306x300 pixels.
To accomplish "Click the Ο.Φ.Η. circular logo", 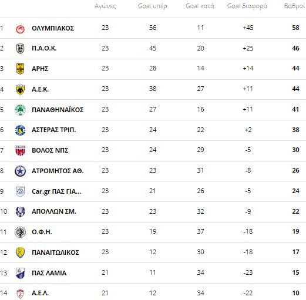I will (x=20, y=232).
